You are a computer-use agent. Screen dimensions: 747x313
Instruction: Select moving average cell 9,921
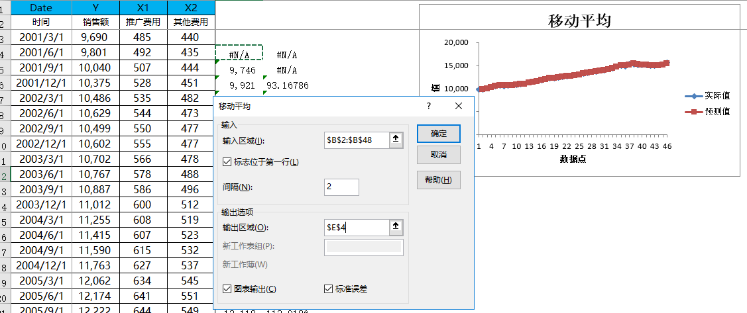(239, 85)
